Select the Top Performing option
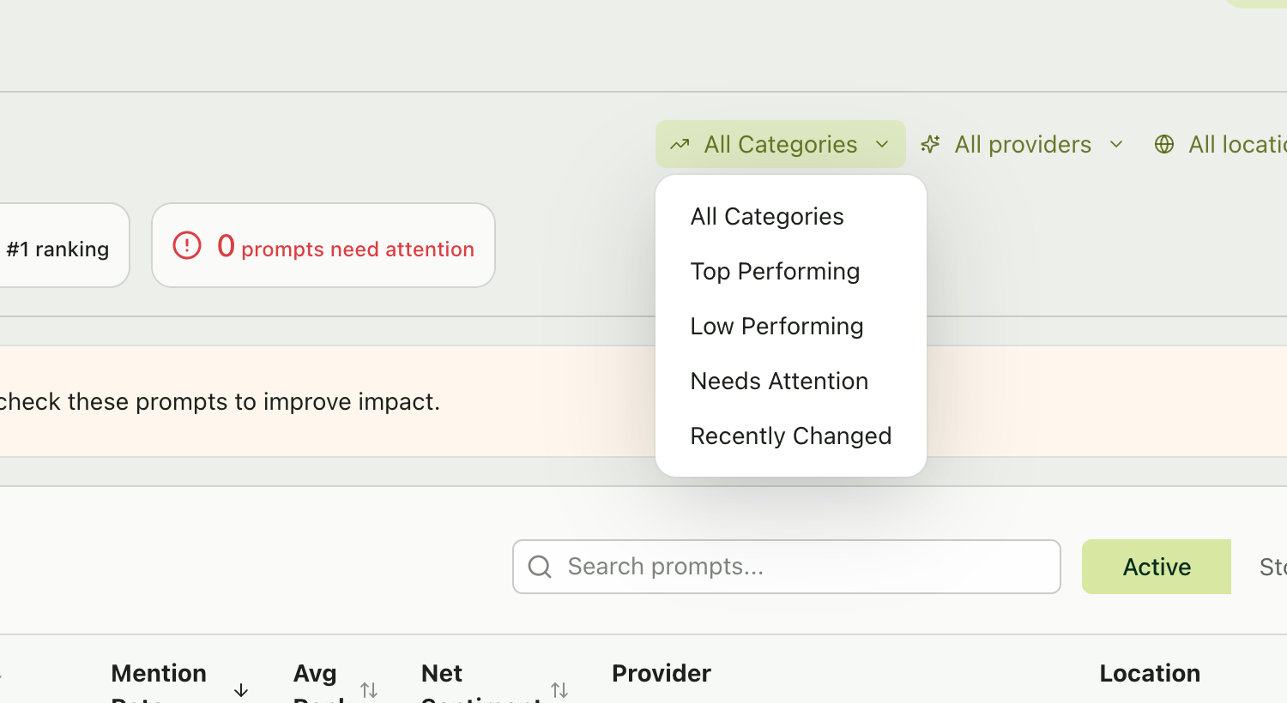Viewport: 1287px width, 703px height. click(x=775, y=271)
